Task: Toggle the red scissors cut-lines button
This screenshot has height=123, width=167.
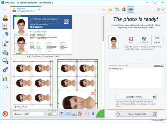Action: [x=74, y=114]
